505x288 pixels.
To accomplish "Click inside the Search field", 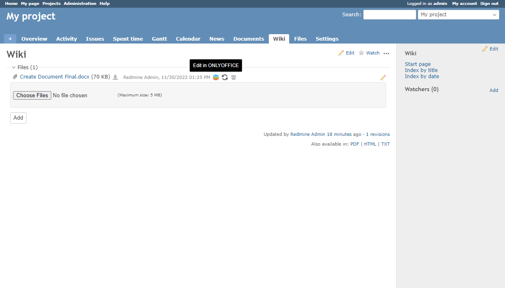I will tap(389, 14).
